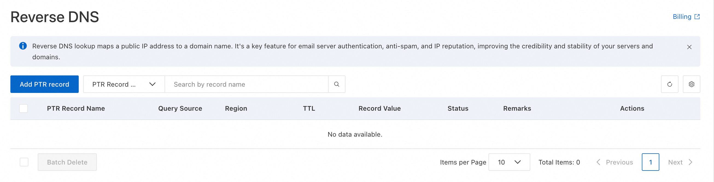Click into Search by record name field
The image size is (714, 182).
(246, 84)
